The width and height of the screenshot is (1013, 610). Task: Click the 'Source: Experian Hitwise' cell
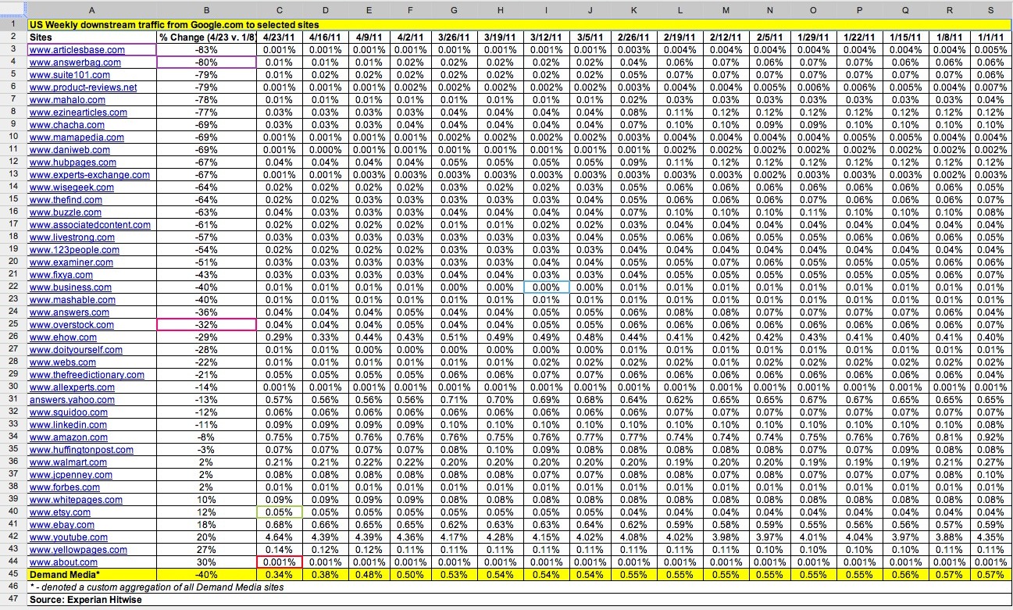pos(520,601)
